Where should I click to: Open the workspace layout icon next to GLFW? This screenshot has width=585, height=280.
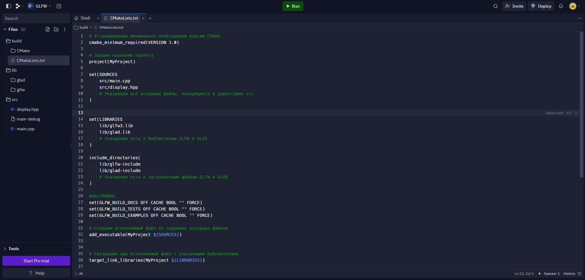17,6
